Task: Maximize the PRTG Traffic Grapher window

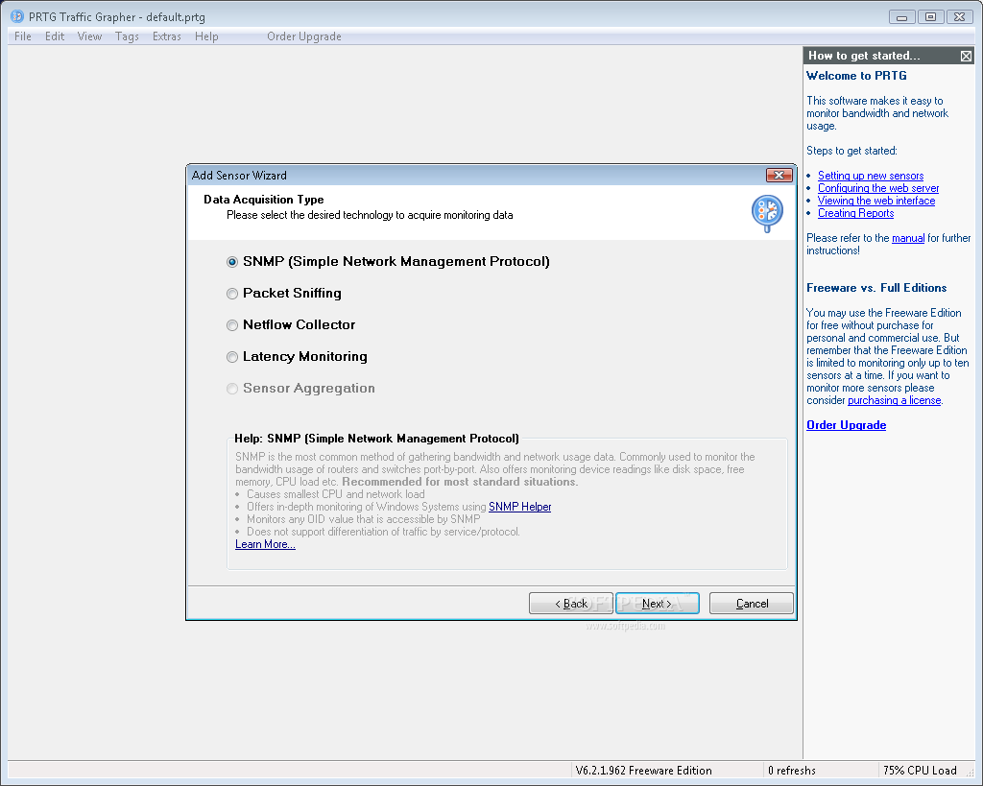Action: click(x=930, y=17)
